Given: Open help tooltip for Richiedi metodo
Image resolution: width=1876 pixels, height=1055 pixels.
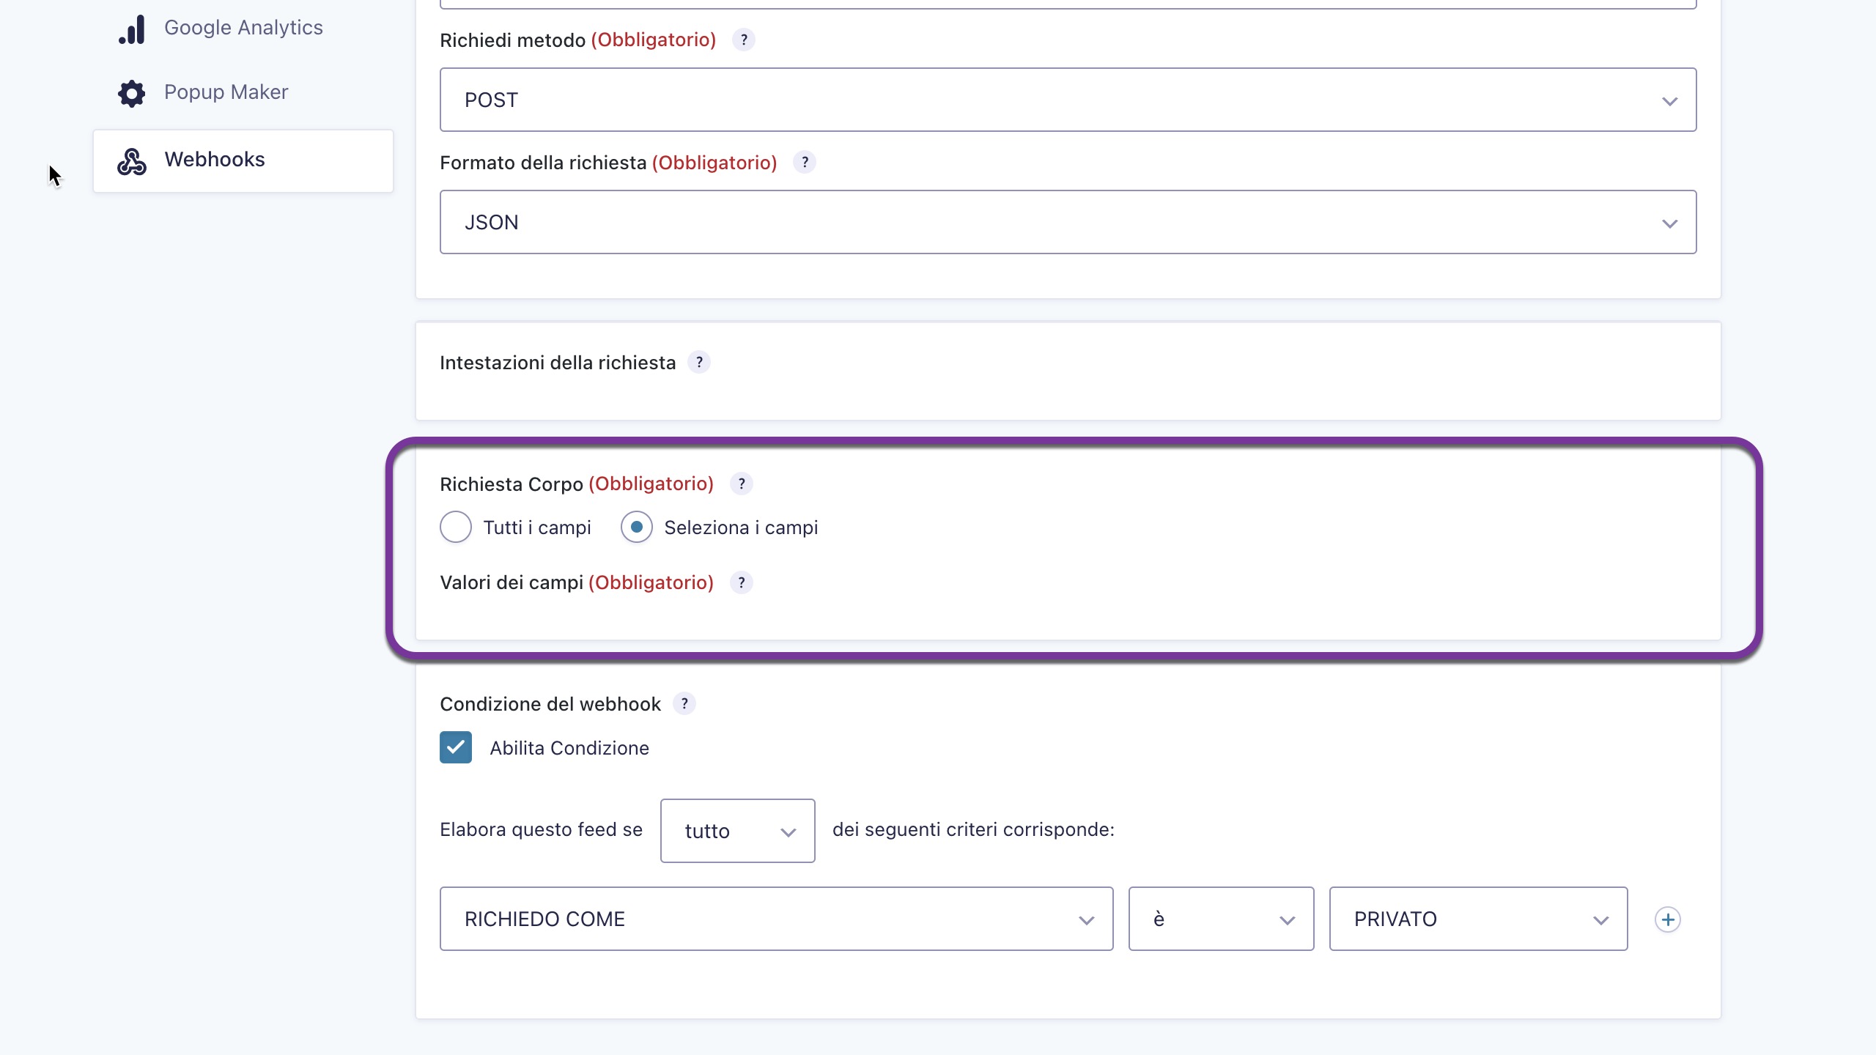Looking at the screenshot, I should [x=744, y=40].
